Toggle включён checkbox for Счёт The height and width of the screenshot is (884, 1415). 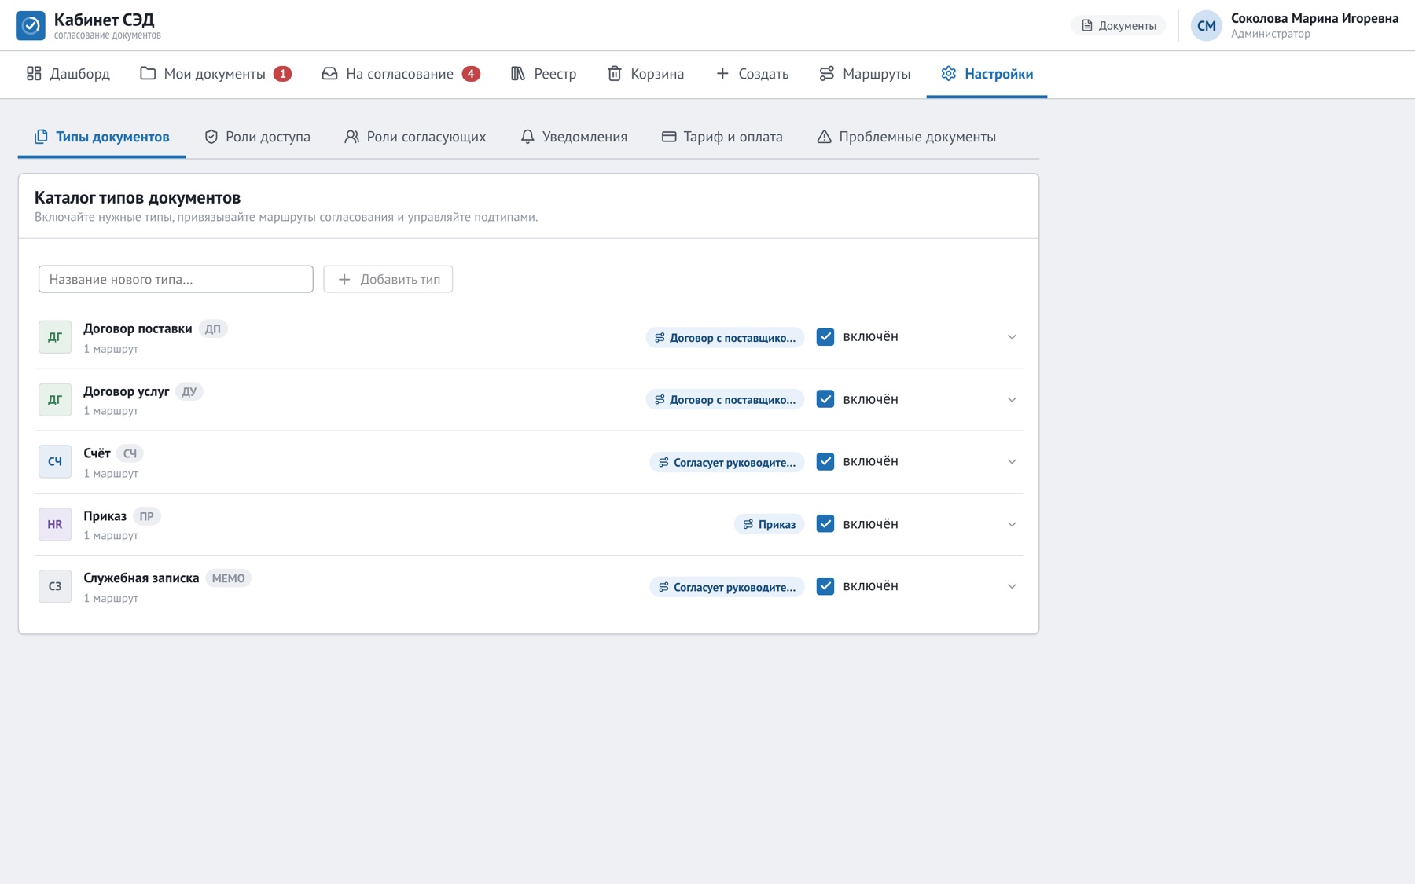[825, 461]
